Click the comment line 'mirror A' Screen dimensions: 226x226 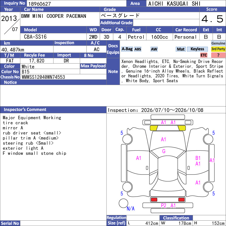[13, 128]
